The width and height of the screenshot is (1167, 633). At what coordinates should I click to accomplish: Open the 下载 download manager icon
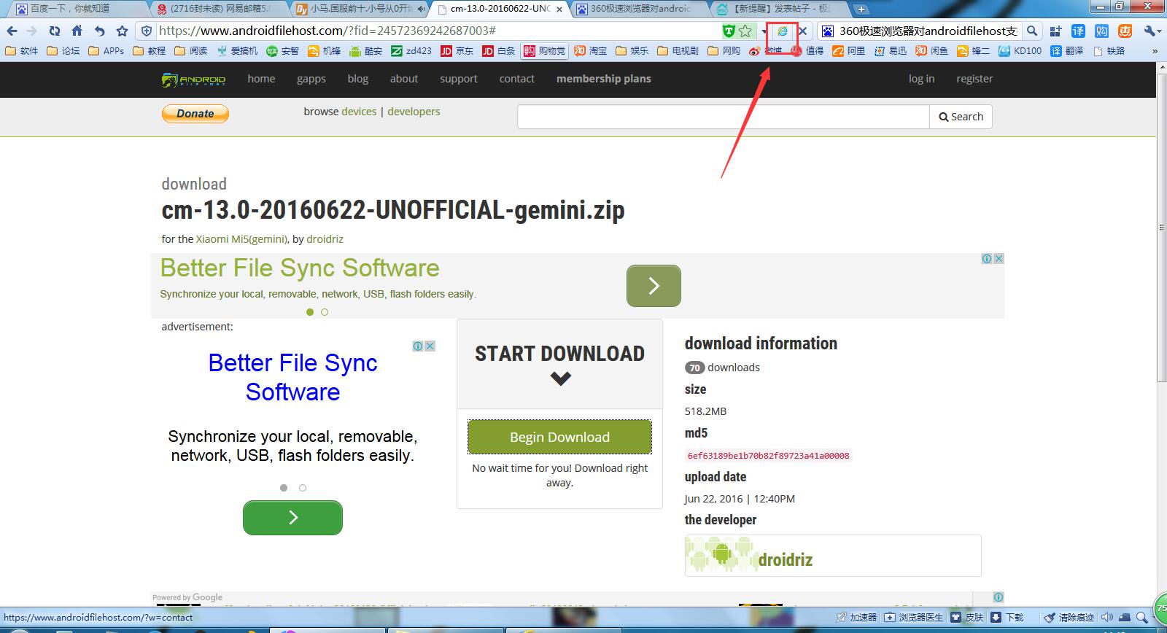[996, 617]
